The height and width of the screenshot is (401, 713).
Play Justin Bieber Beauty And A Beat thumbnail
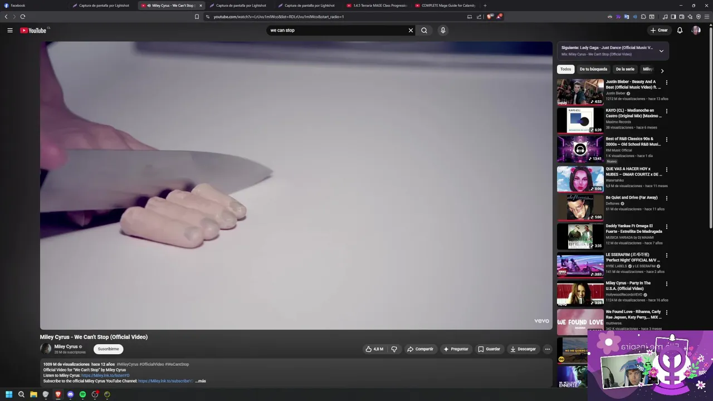click(x=580, y=92)
